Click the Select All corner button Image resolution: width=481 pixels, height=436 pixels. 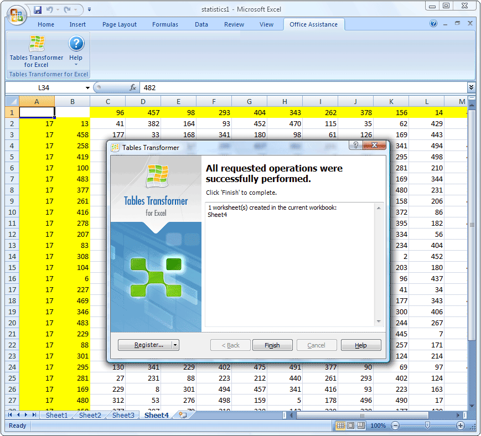point(12,101)
